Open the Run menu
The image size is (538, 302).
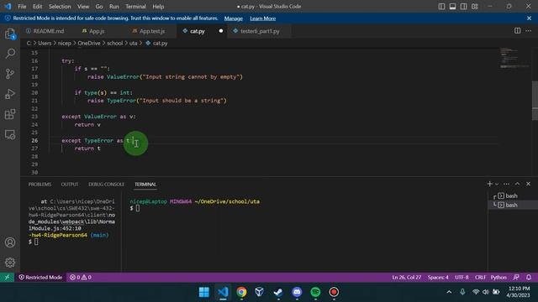(x=114, y=7)
